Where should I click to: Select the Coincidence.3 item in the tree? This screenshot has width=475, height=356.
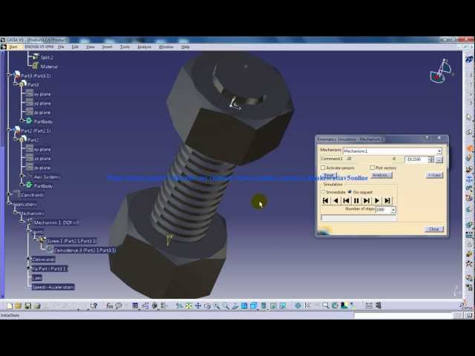85,251
